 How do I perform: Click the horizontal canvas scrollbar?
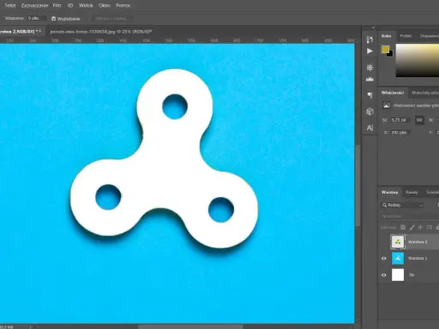click(190, 326)
